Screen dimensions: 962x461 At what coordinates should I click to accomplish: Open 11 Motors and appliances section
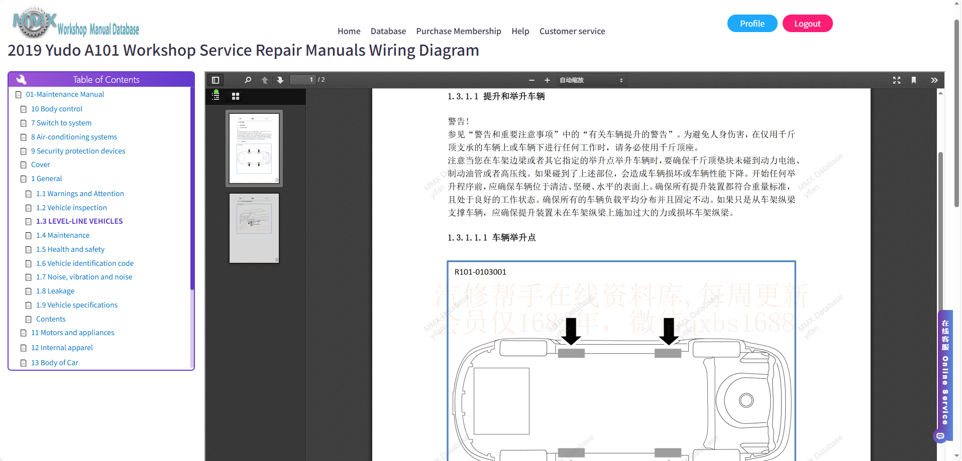[73, 333]
